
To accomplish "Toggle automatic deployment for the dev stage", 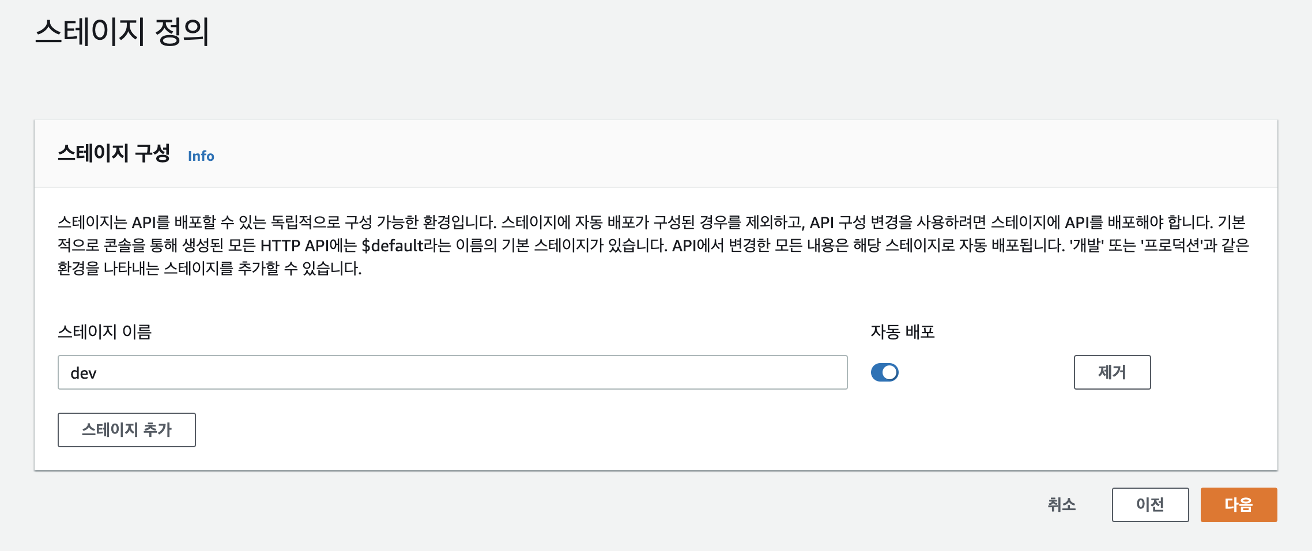I will (884, 372).
